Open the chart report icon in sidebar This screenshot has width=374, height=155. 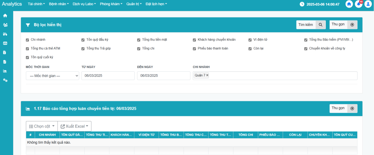(x=5, y=71)
